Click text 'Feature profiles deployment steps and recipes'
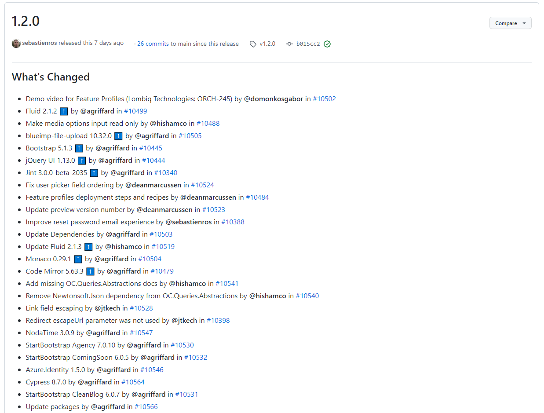The width and height of the screenshot is (544, 413). 97,197
